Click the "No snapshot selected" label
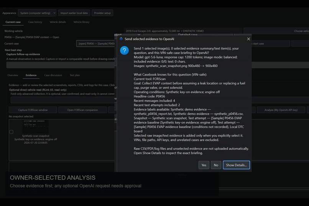The width and height of the screenshot is (309, 206). [x=21, y=117]
